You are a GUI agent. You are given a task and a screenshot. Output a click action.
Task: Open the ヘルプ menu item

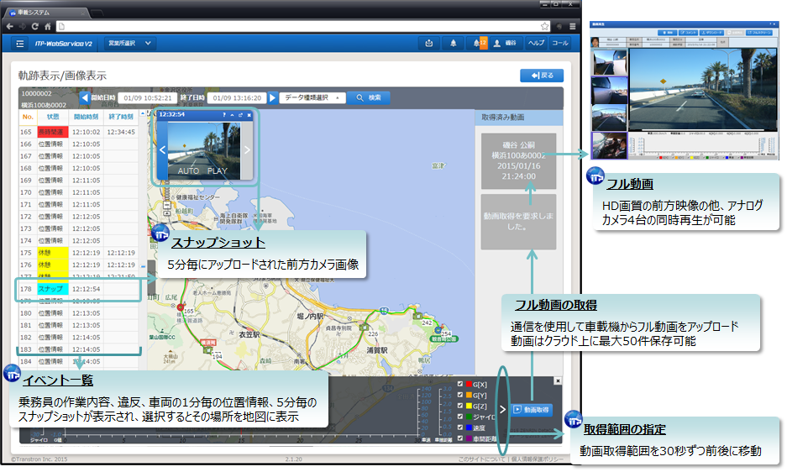point(535,43)
